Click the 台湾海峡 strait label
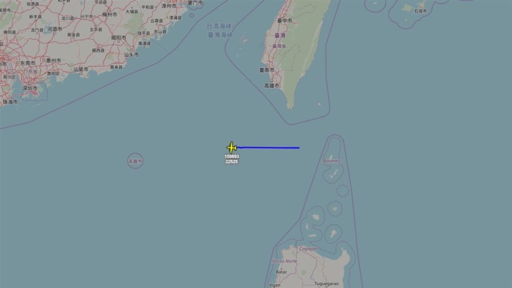The height and width of the screenshot is (288, 512). [220, 26]
